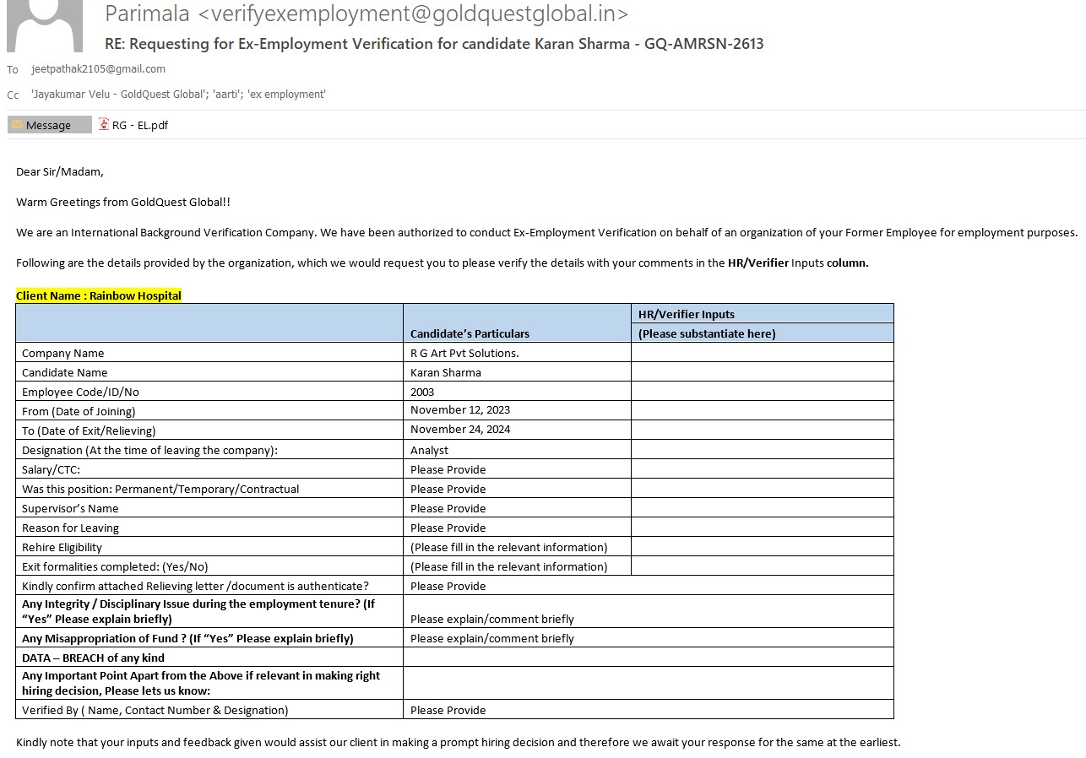Click recipient jeetpathak2105@gmail.com in To field

99,69
